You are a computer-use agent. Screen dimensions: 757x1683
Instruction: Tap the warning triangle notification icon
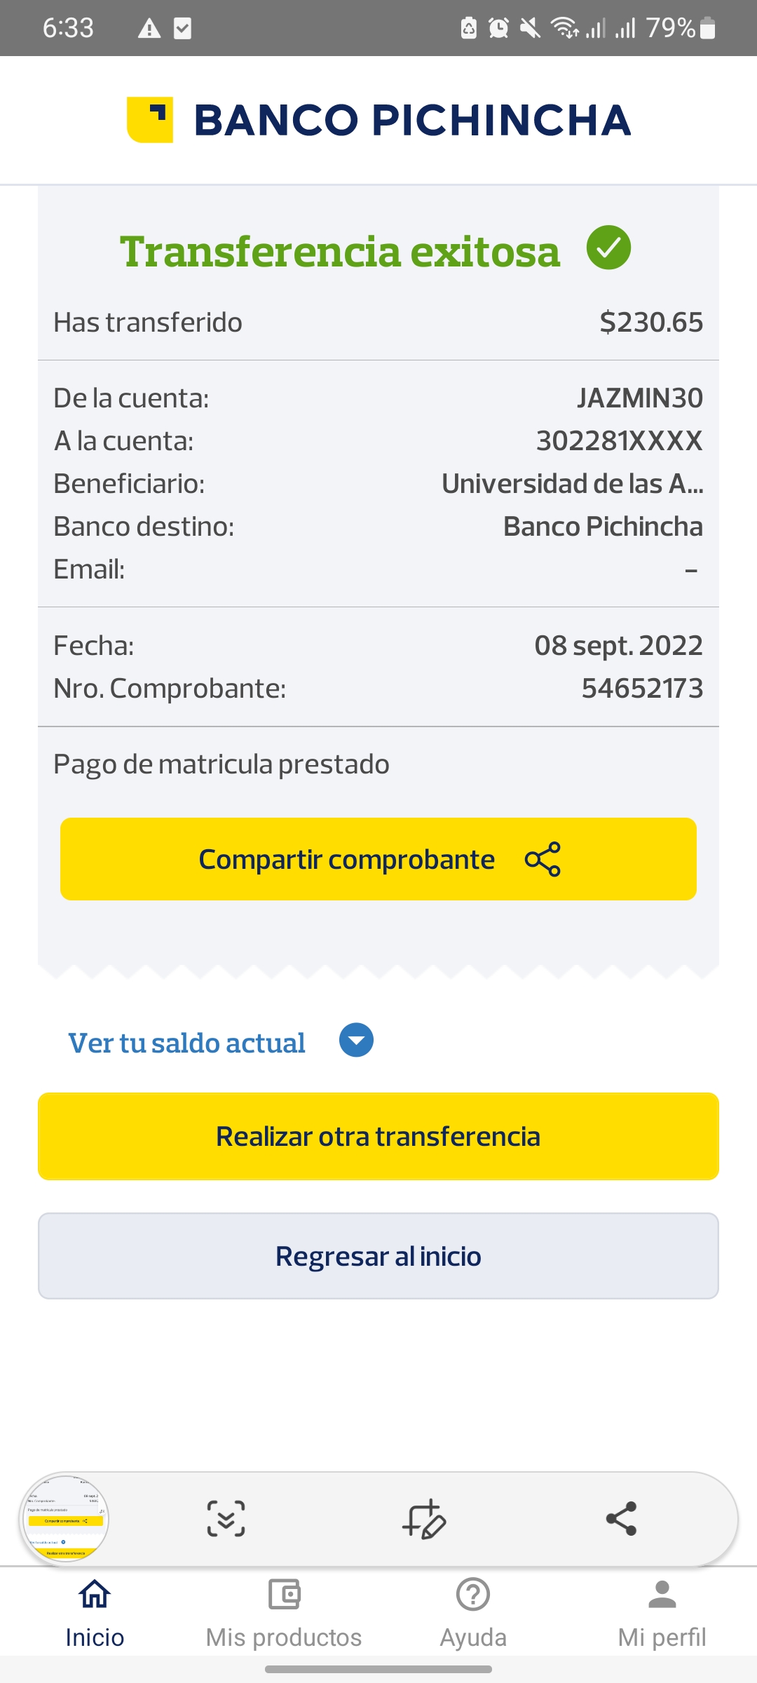(149, 29)
